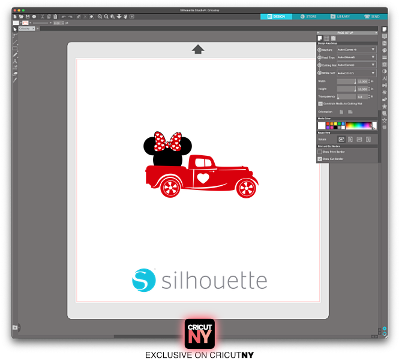Screen dimensions: 399x362
Task: Pick the yellow media color swatch
Action: point(335,124)
